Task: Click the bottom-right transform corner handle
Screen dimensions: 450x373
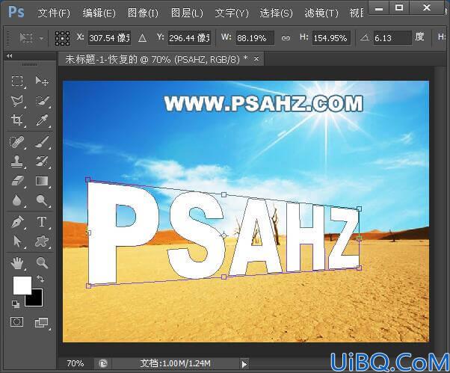Action: point(359,268)
